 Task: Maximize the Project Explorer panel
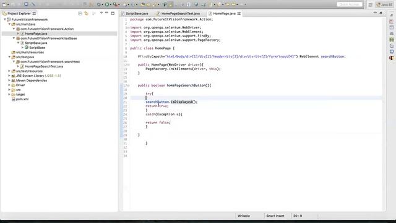(113, 13)
